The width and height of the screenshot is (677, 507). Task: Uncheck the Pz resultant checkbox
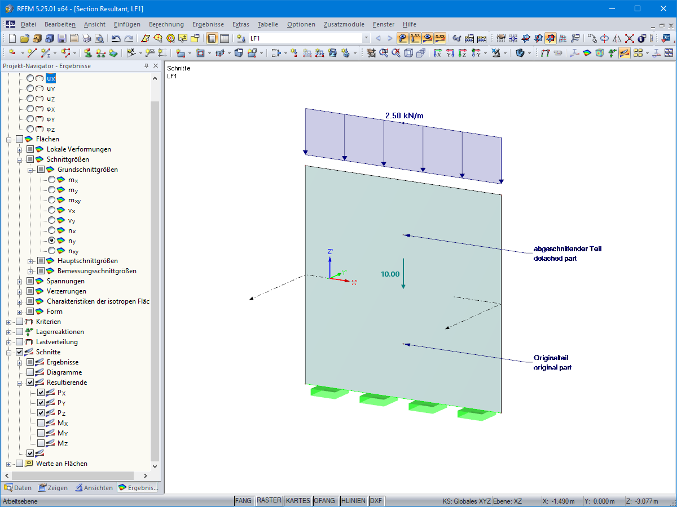tap(41, 413)
